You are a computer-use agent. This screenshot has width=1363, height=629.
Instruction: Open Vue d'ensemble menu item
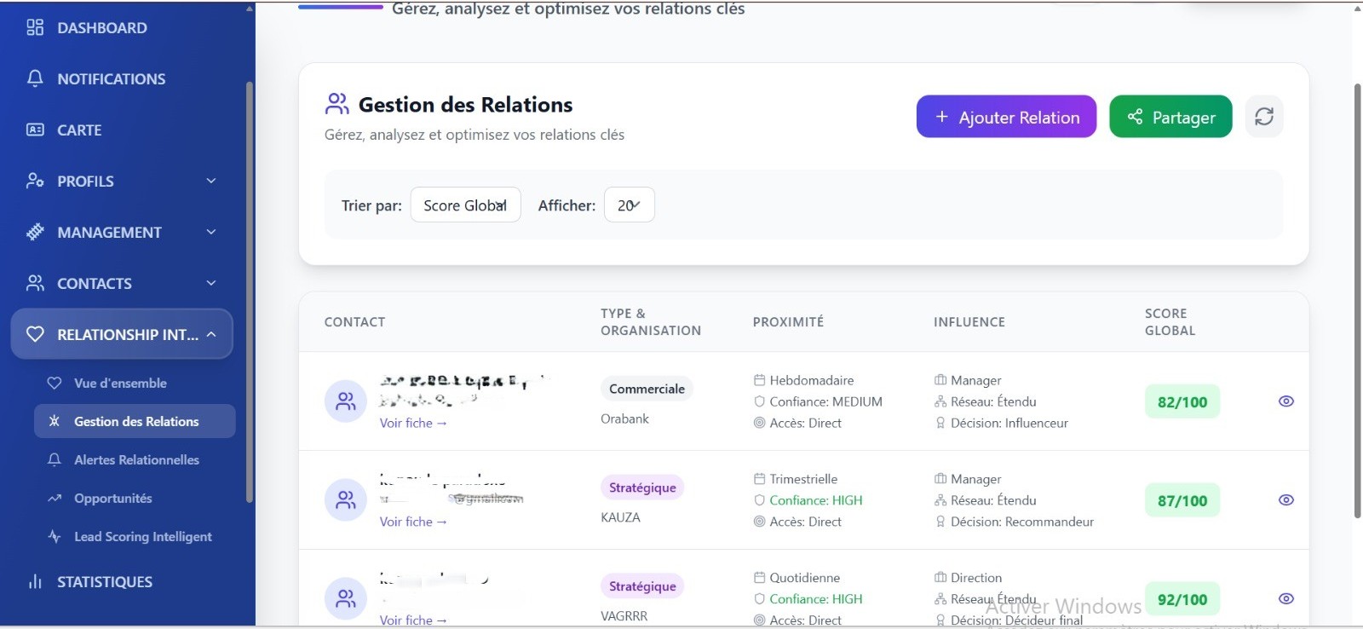click(x=120, y=384)
